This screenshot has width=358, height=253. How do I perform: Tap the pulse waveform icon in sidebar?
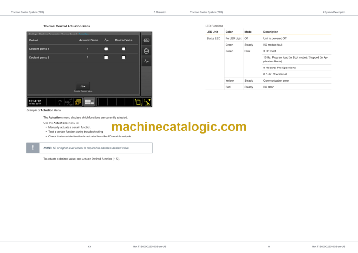(x=146, y=61)
